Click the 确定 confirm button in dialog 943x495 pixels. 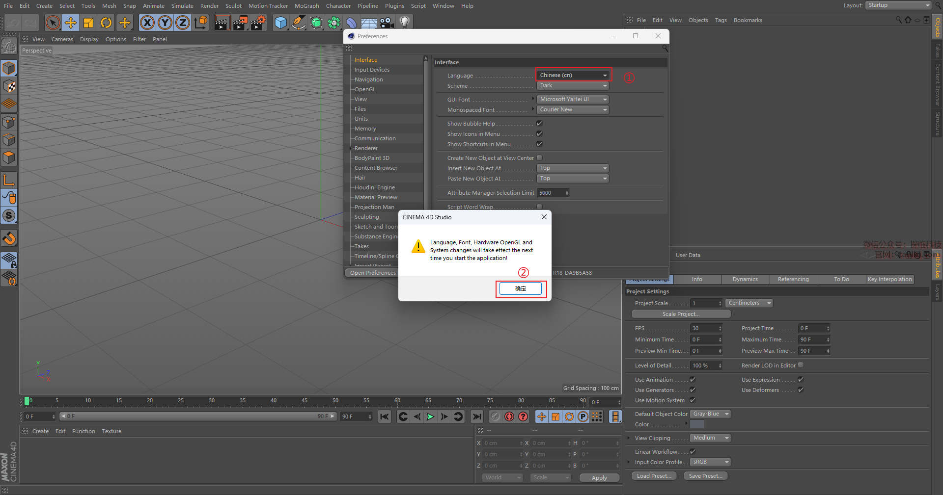pyautogui.click(x=520, y=288)
